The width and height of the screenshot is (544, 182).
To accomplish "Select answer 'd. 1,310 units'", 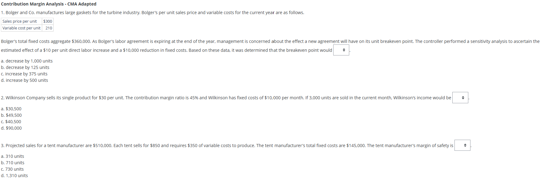I will pyautogui.click(x=14, y=175).
